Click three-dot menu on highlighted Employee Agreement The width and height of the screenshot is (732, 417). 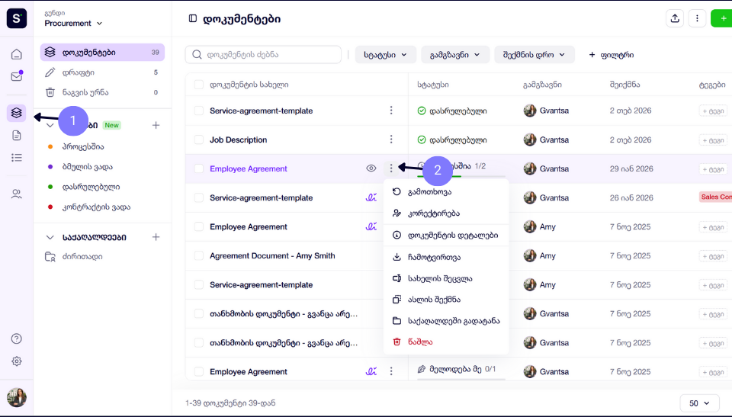point(390,168)
